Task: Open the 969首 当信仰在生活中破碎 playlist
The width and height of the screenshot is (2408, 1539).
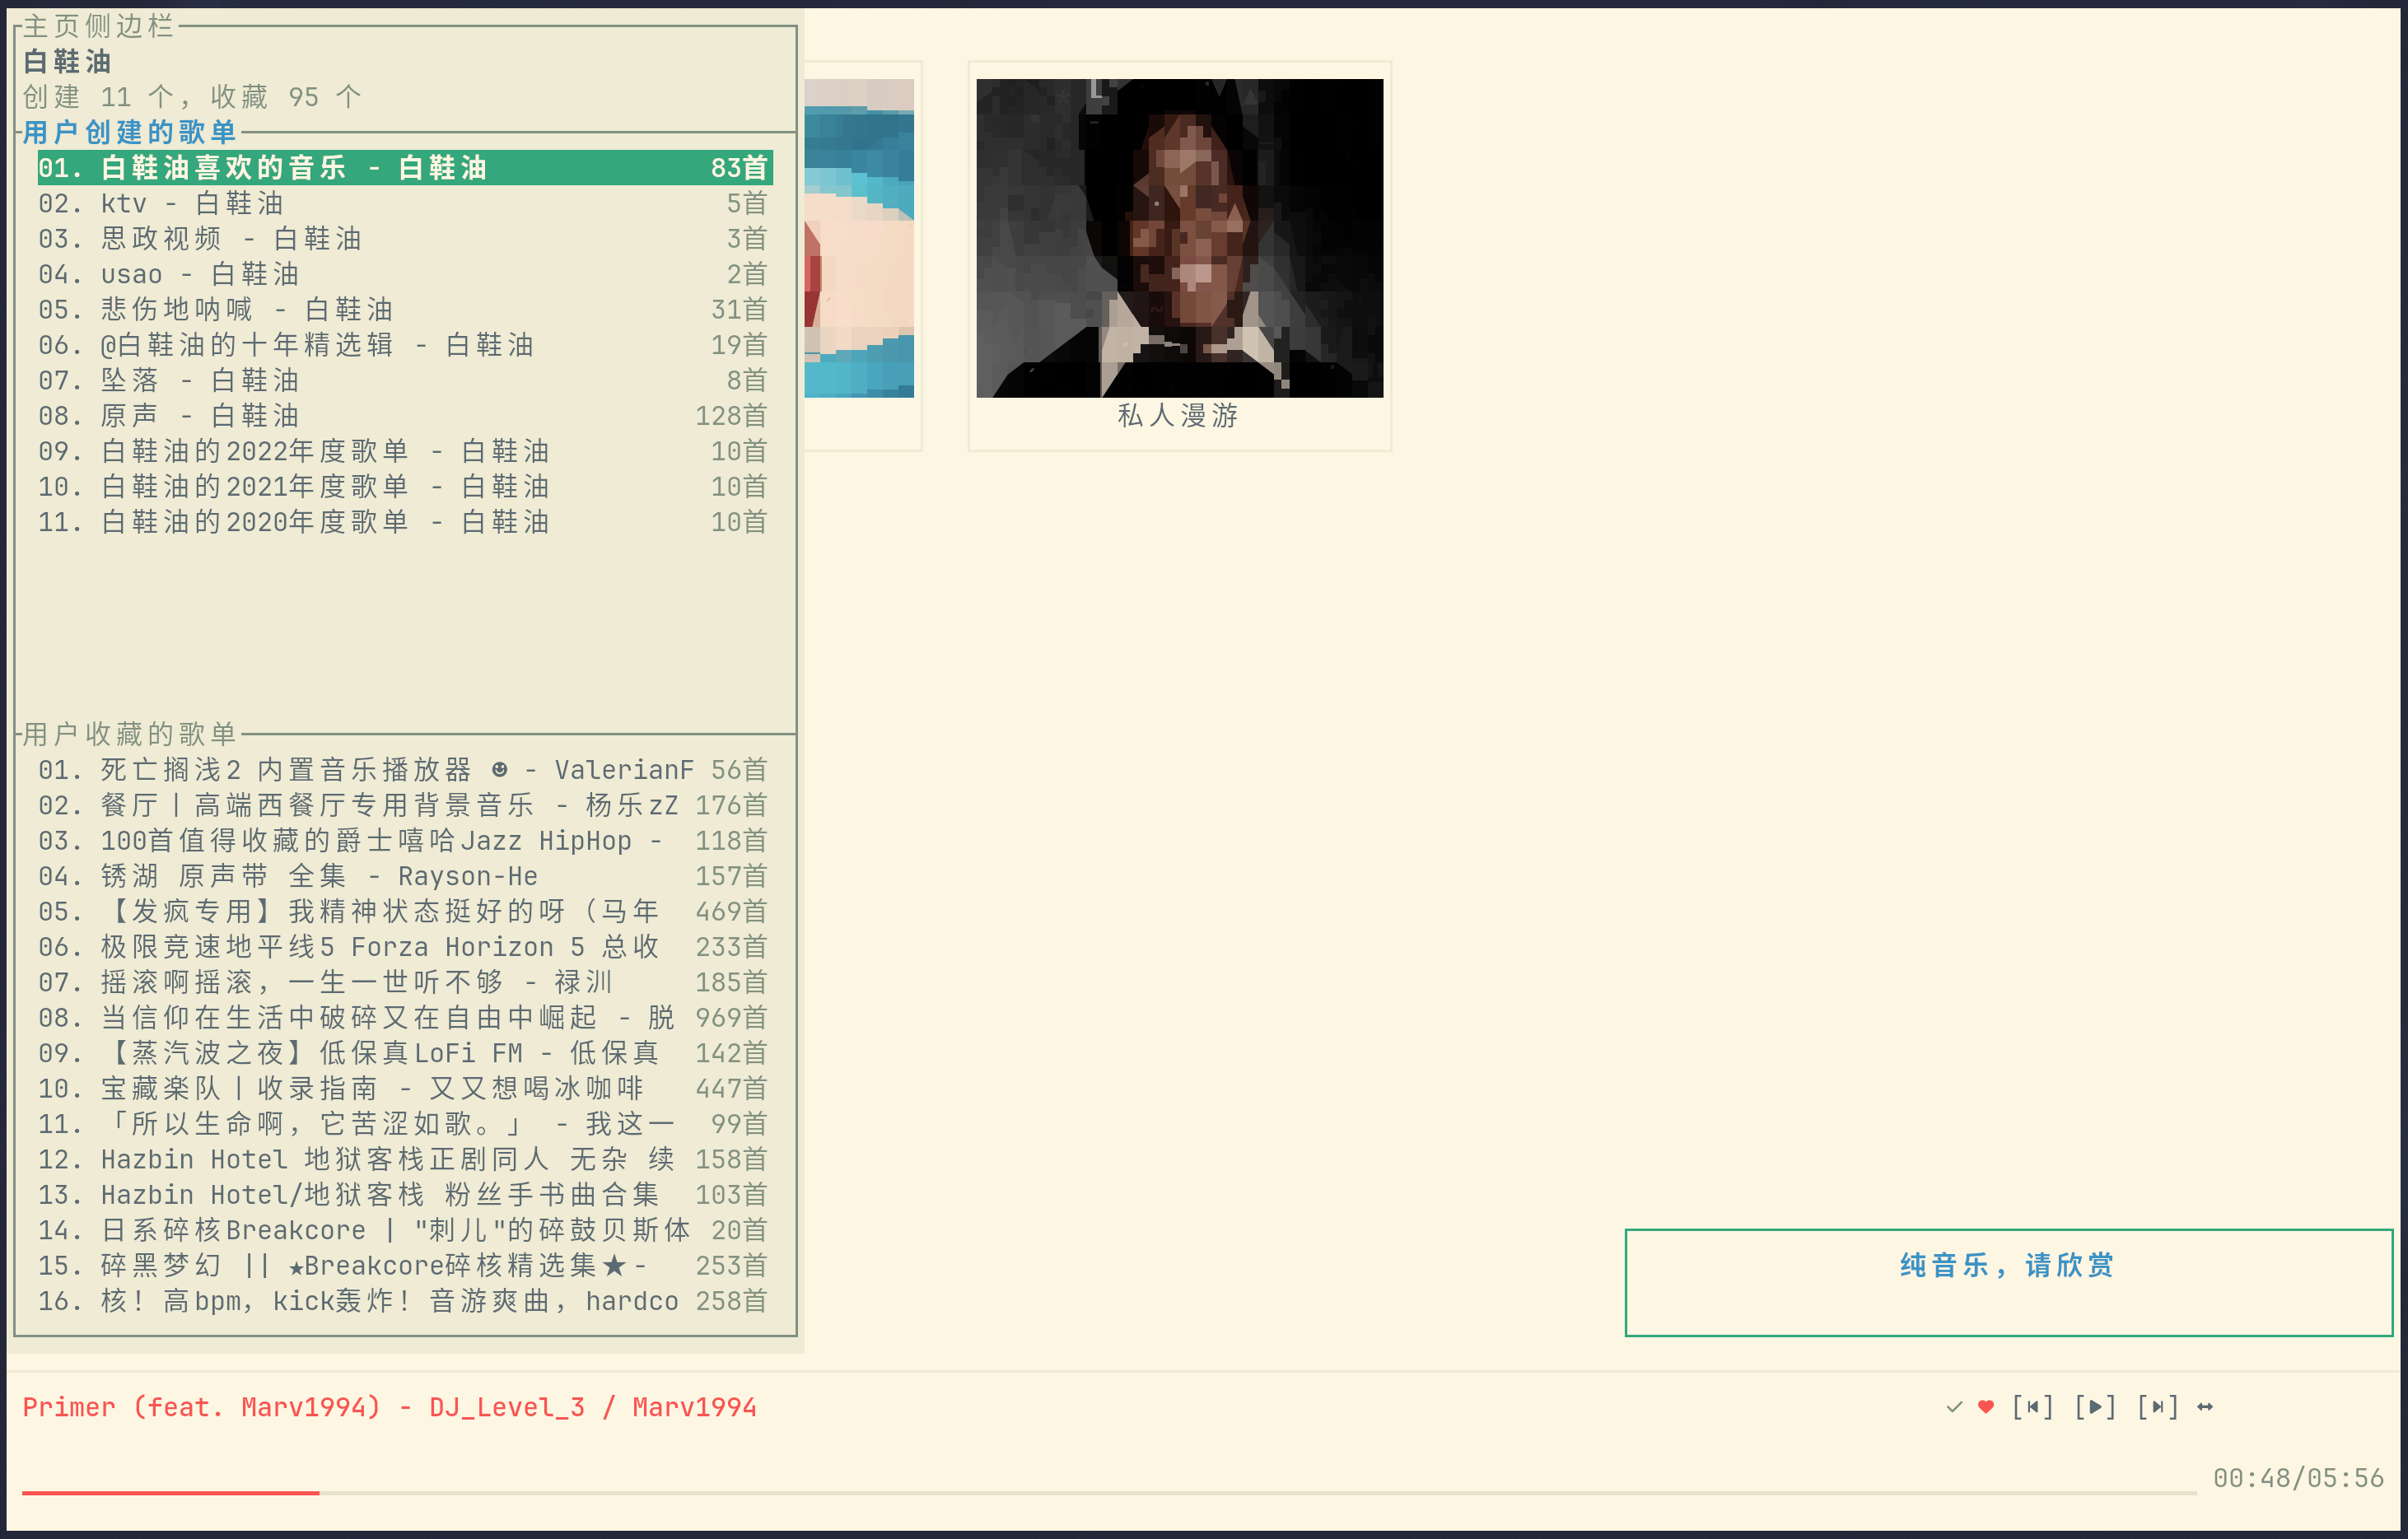Action: [405, 1018]
